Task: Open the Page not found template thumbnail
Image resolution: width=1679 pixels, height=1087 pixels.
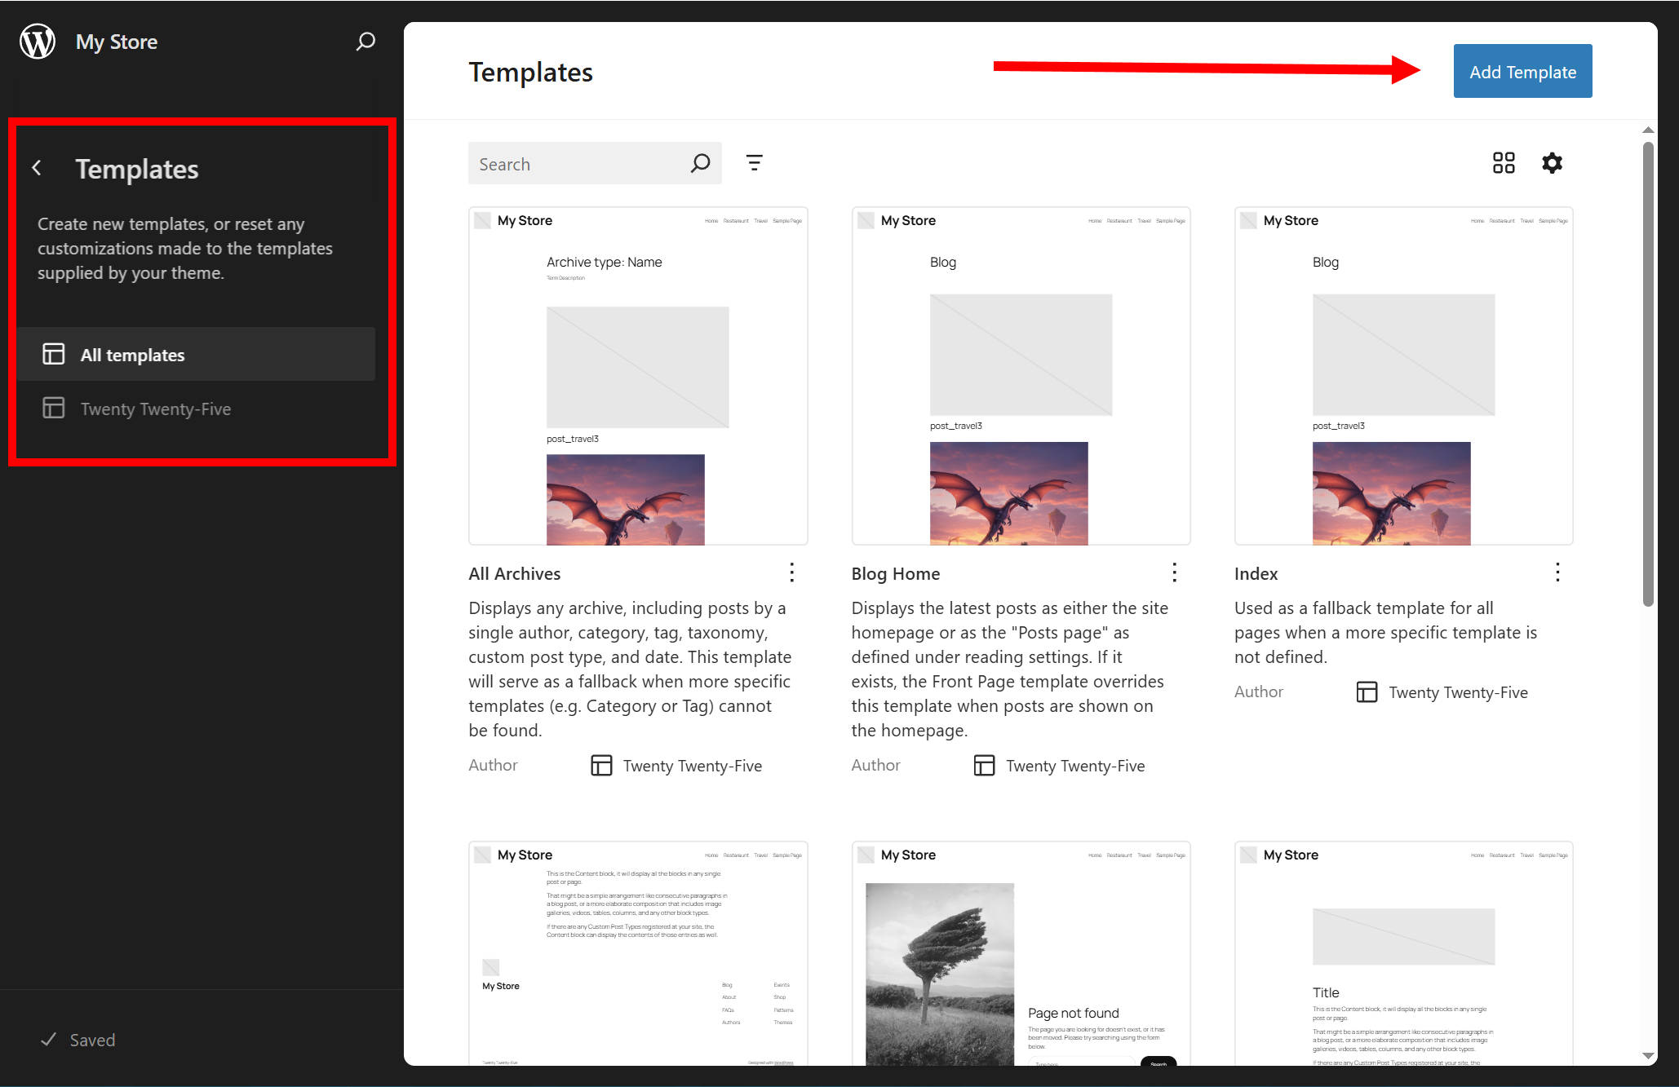Action: tap(1020, 954)
